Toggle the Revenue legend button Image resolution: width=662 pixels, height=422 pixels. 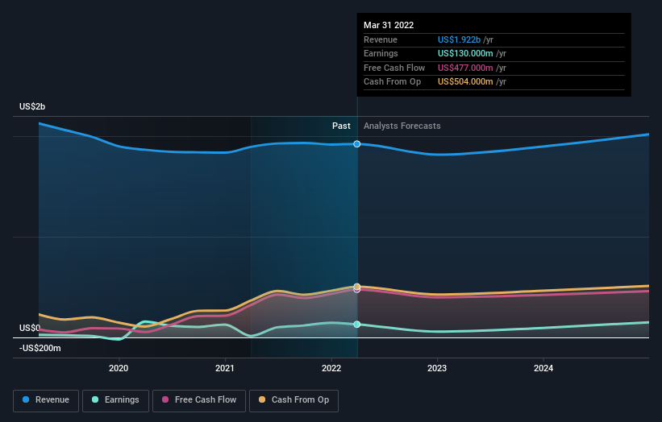click(46, 400)
